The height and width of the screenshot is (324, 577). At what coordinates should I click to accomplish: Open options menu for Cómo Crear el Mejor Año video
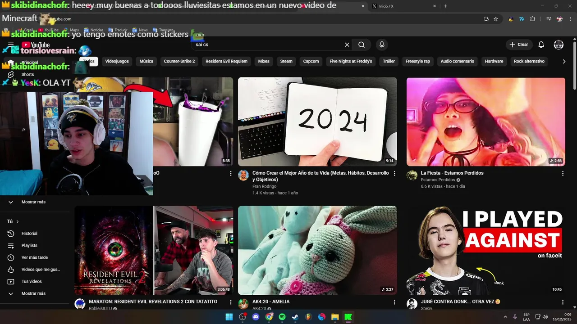point(394,173)
